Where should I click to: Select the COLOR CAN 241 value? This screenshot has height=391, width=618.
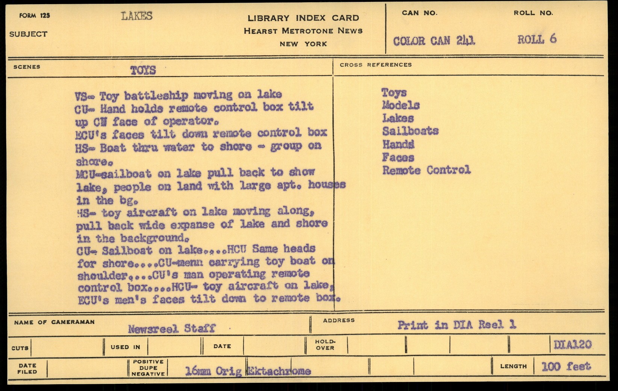434,41
